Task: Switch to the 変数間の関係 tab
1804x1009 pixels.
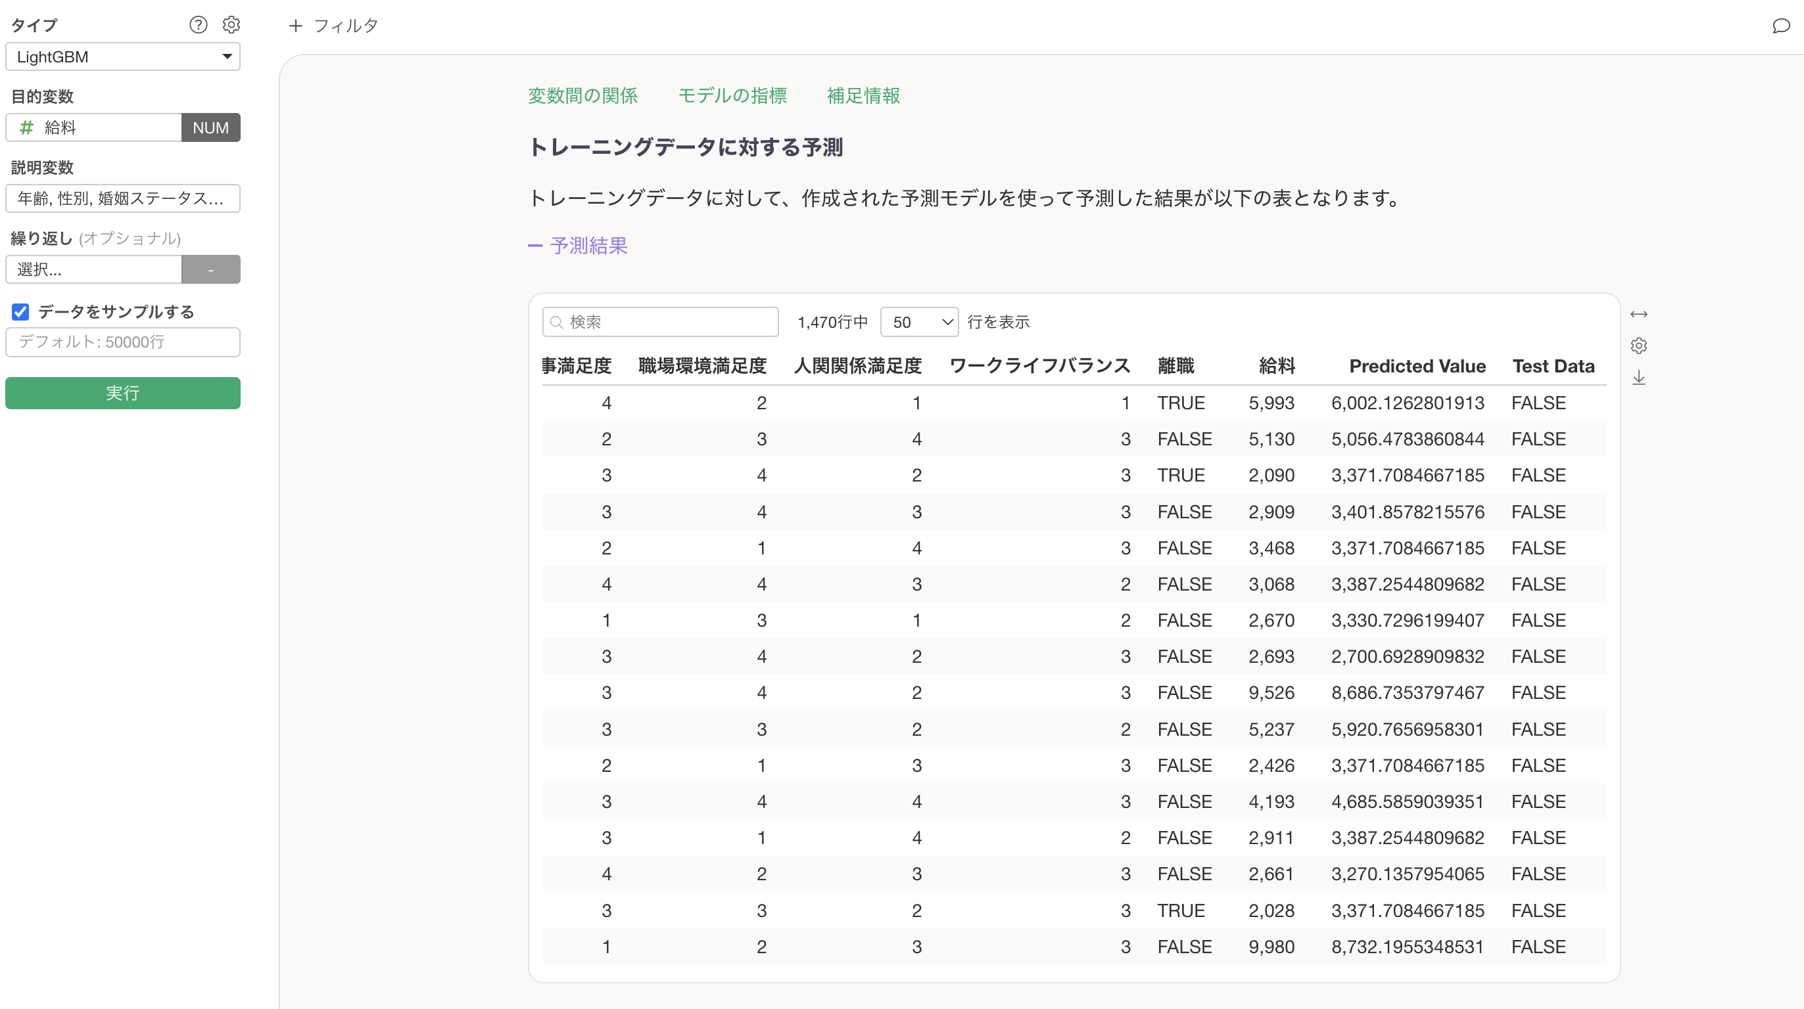Action: pyautogui.click(x=582, y=96)
